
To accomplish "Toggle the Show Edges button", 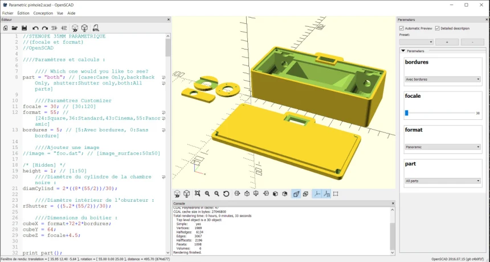I will (336, 194).
